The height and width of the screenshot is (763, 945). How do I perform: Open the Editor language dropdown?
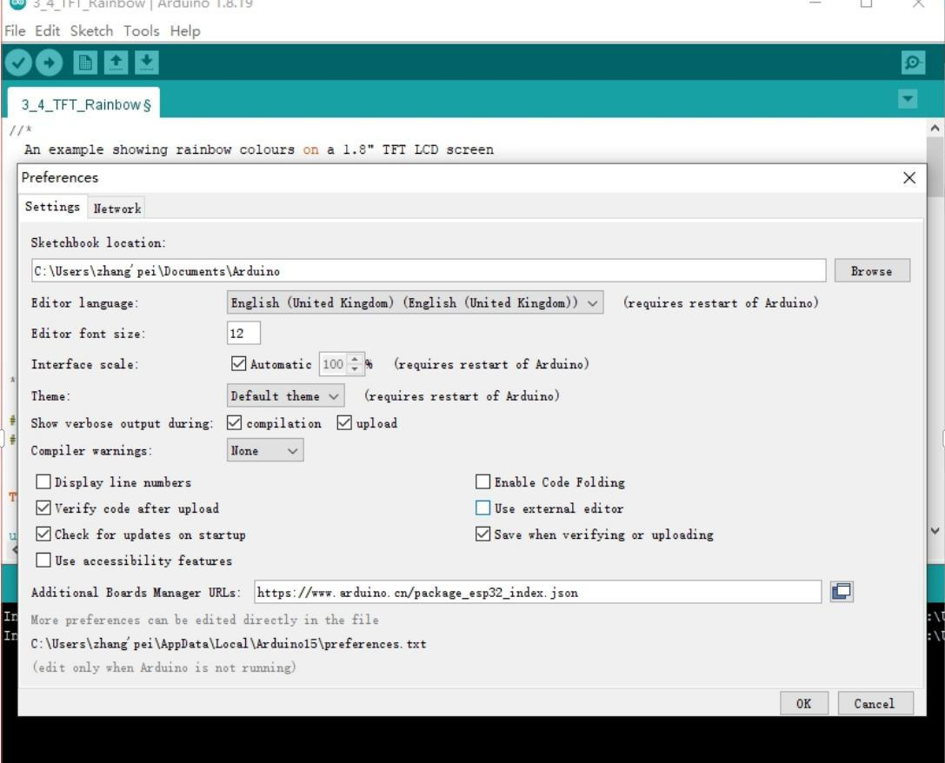point(415,303)
